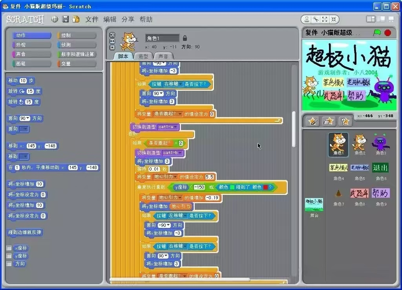Image resolution: width=402 pixels, height=290 pixels.
Task: Select the duplicate stamp tool
Action: pyautogui.click(x=307, y=19)
